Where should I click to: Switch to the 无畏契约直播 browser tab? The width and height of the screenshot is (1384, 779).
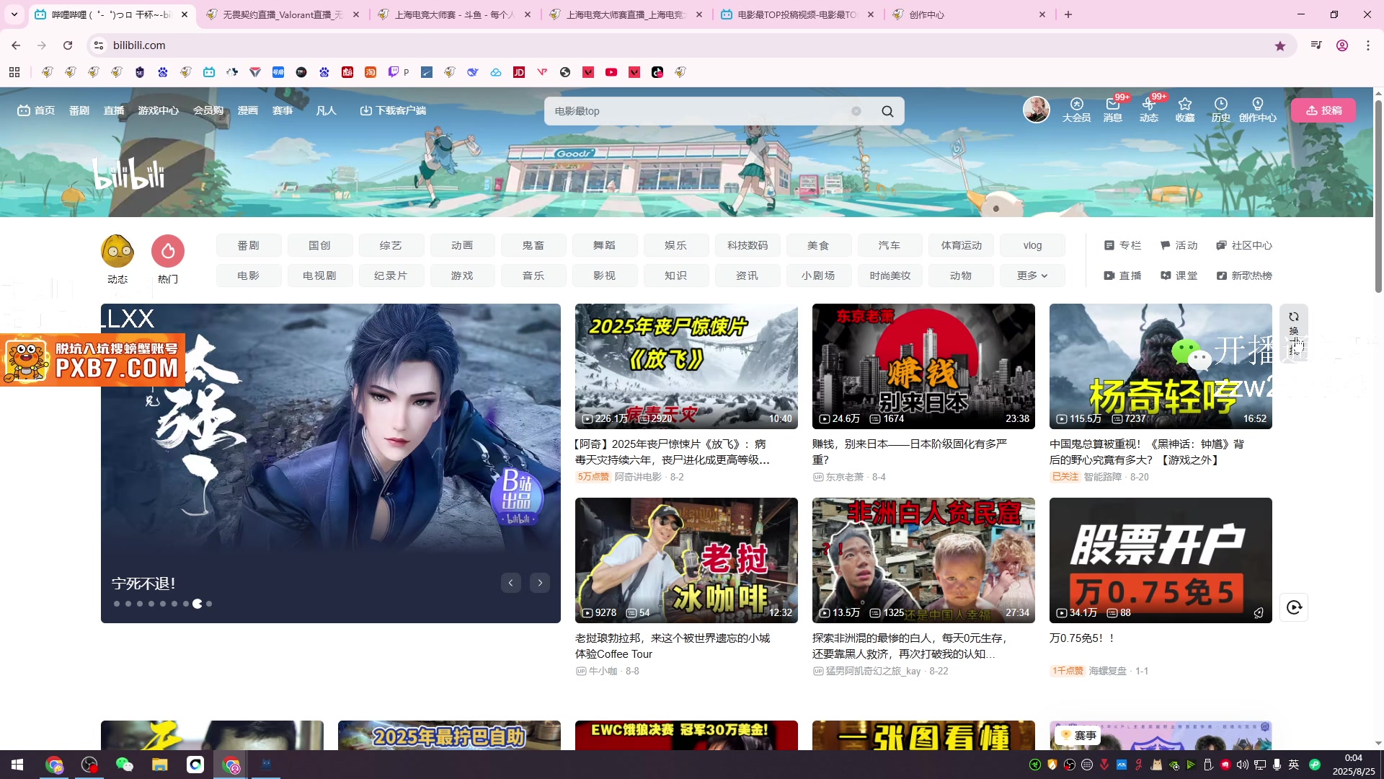(283, 14)
